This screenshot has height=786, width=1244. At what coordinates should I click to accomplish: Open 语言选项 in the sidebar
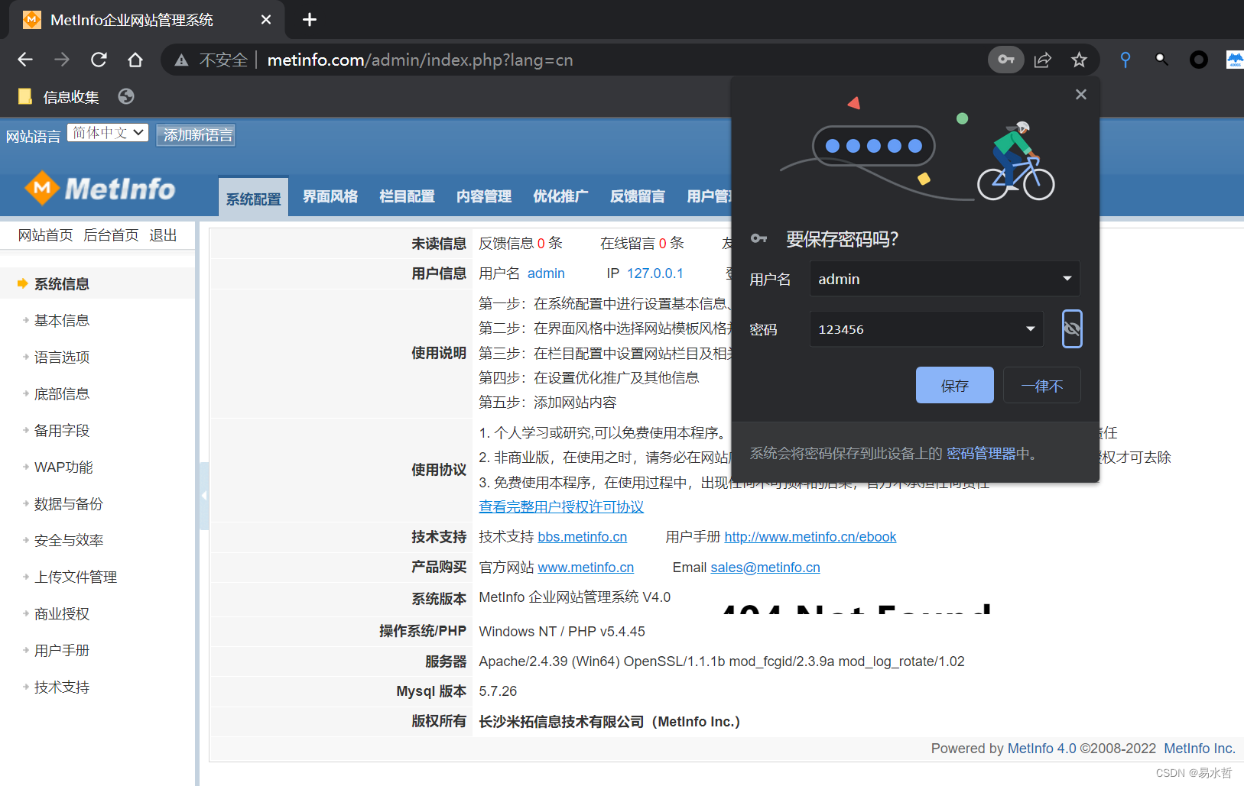pyautogui.click(x=62, y=357)
